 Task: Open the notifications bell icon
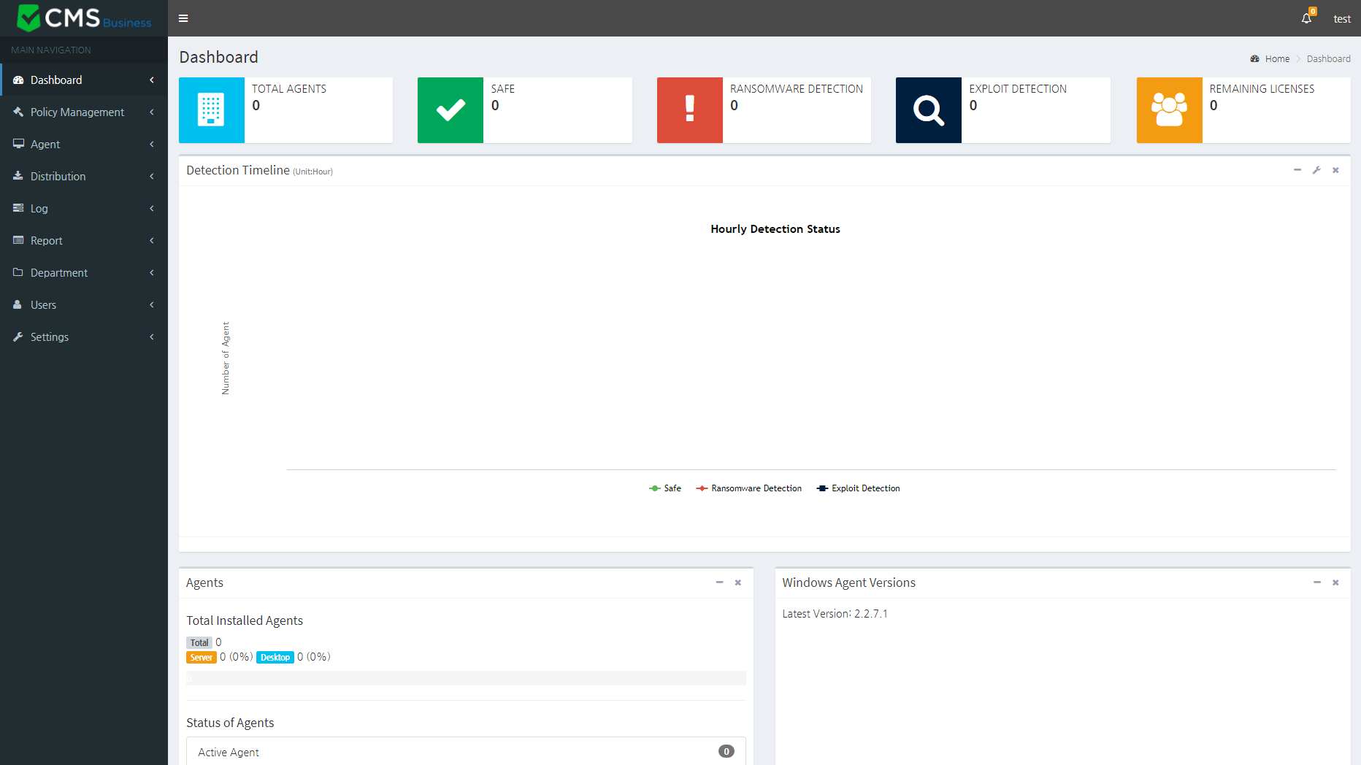point(1306,18)
